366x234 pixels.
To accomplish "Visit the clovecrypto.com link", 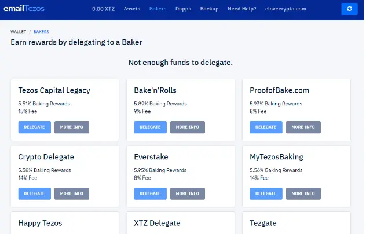I will coord(286,9).
